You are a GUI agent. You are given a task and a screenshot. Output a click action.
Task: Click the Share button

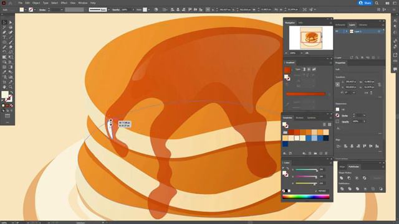point(365,3)
